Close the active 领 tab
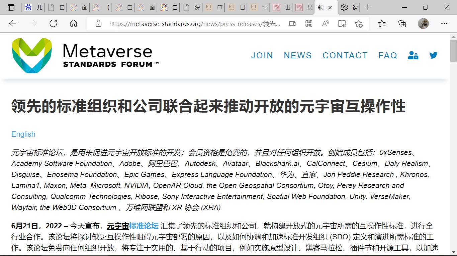The image size is (457, 256). tap(330, 7)
